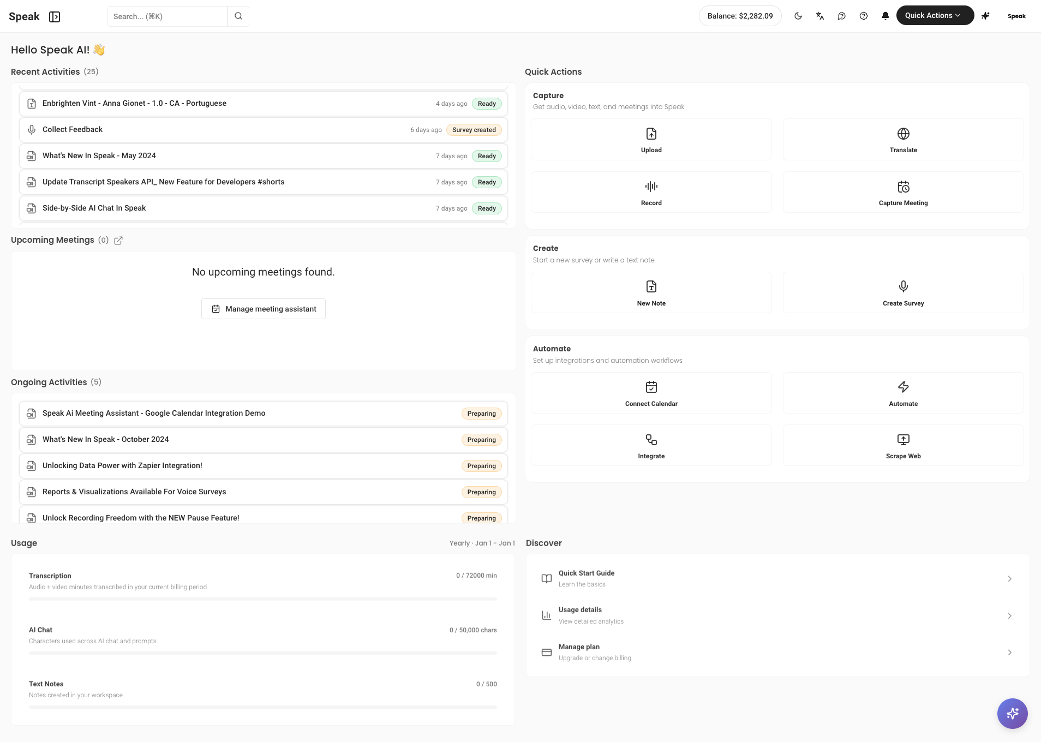The image size is (1041, 742).
Task: Open Unlocking Data Power with Zapier Integration
Action: pos(264,466)
